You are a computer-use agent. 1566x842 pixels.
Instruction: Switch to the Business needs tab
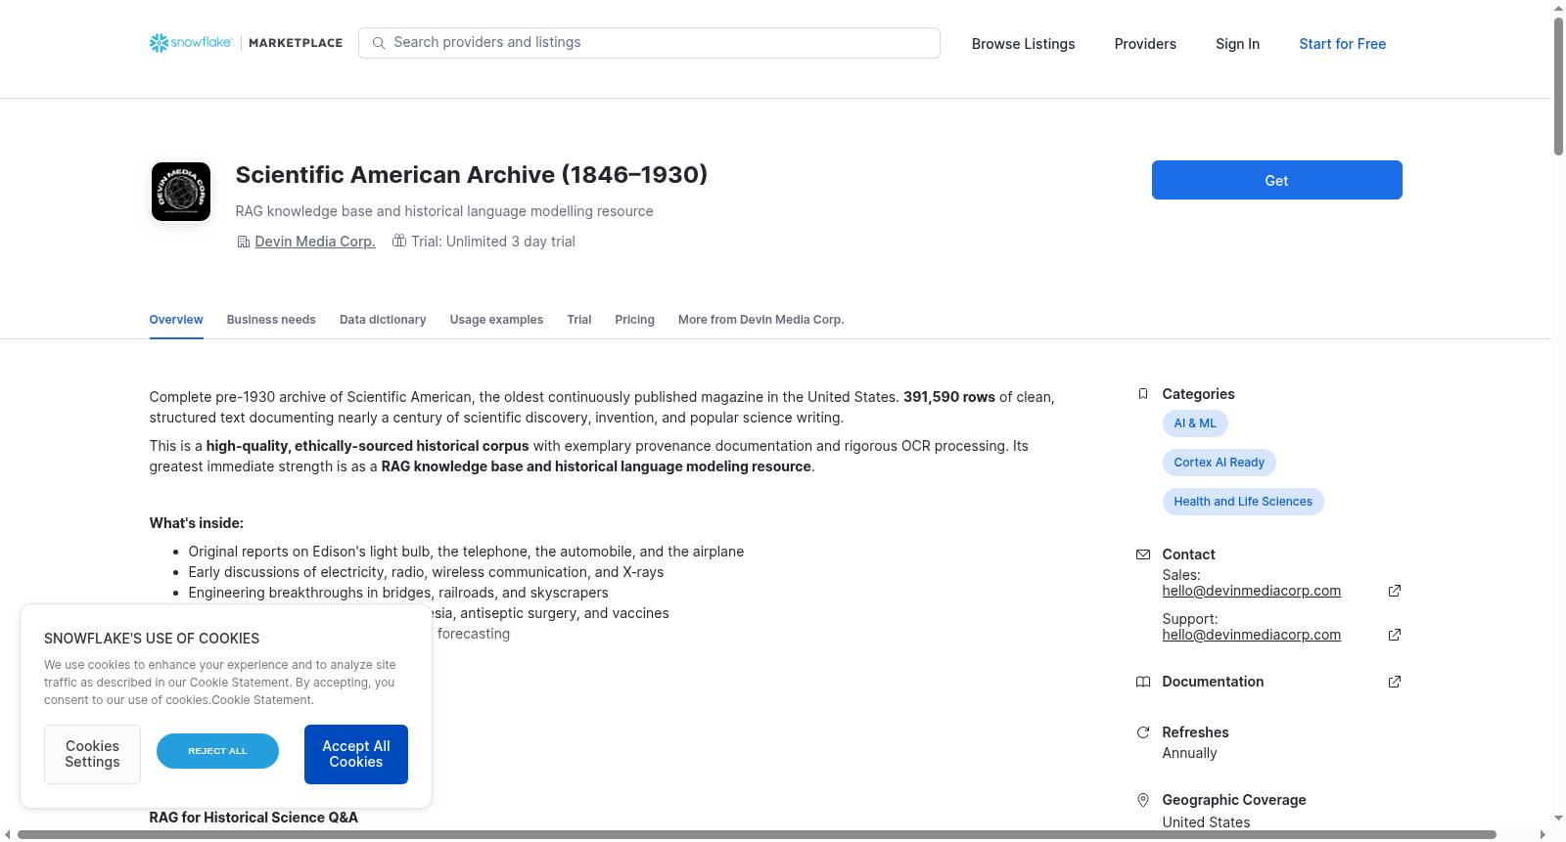click(x=271, y=320)
